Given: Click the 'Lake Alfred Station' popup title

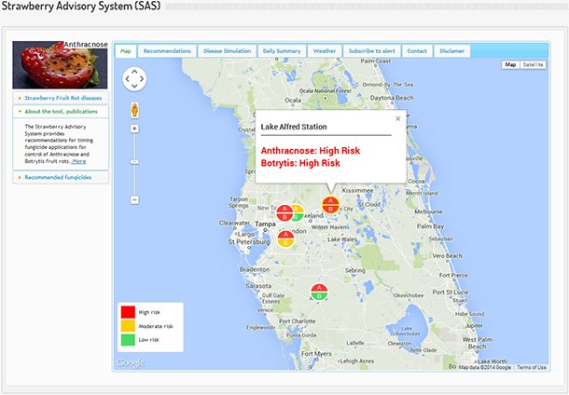Looking at the screenshot, I should click(x=294, y=127).
